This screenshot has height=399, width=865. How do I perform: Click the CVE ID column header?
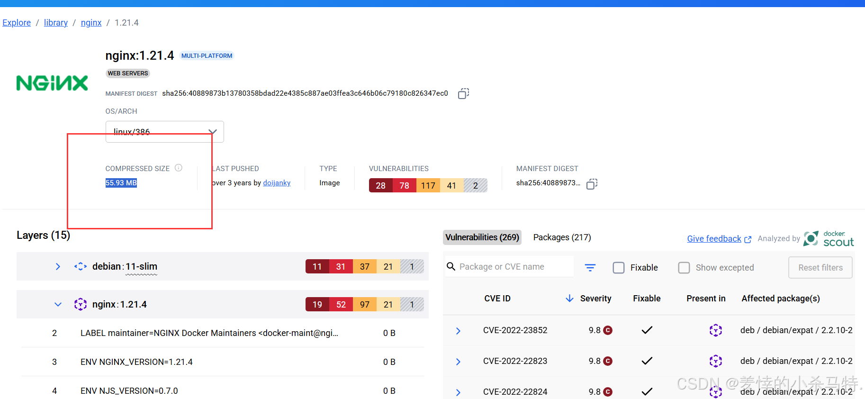coord(497,299)
